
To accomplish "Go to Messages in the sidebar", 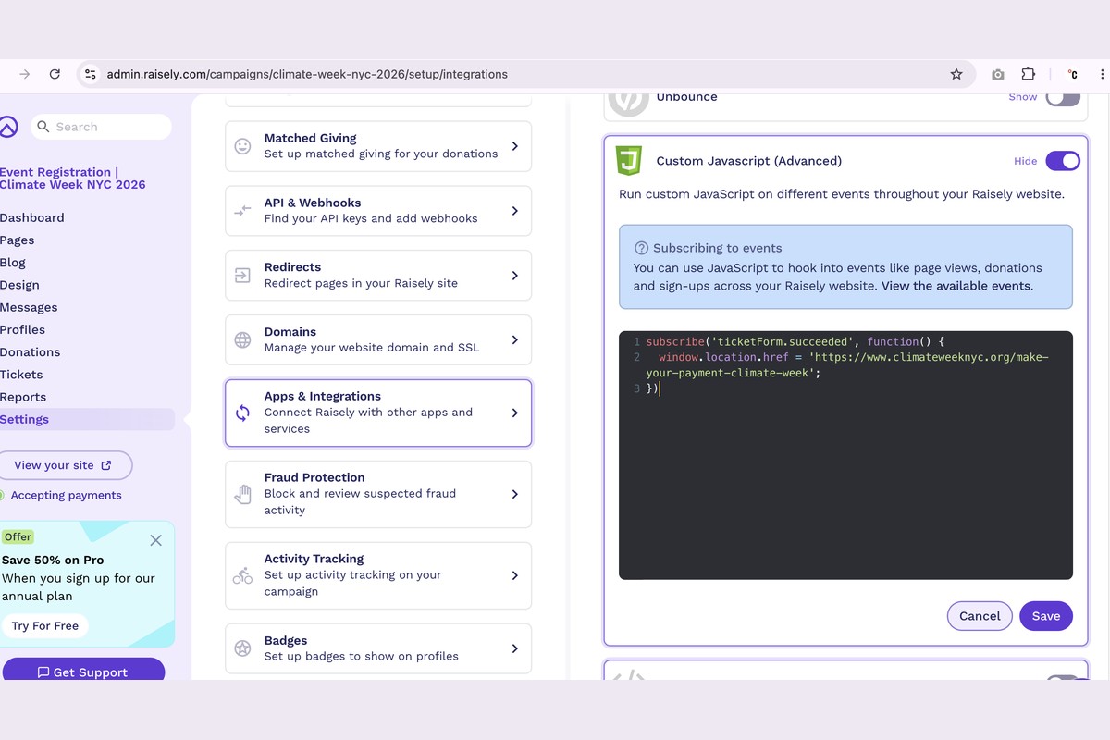I will [x=29, y=307].
